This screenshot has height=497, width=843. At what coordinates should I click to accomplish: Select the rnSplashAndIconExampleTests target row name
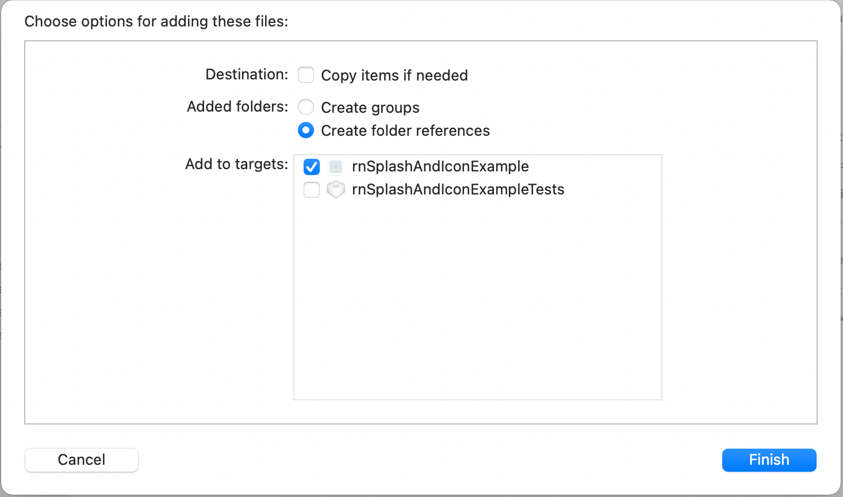click(458, 189)
